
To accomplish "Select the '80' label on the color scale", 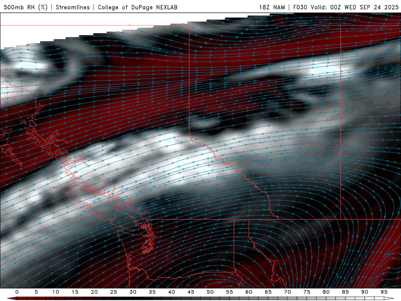I will pyautogui.click(x=326, y=292).
